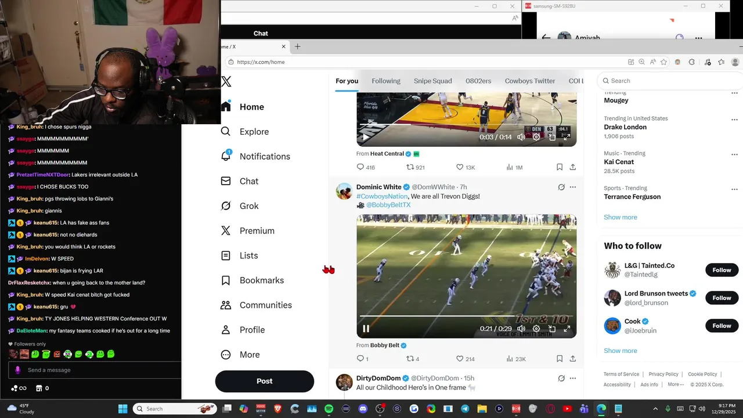Enter fullscreen on the basketball video
The width and height of the screenshot is (743, 418).
coord(567,137)
